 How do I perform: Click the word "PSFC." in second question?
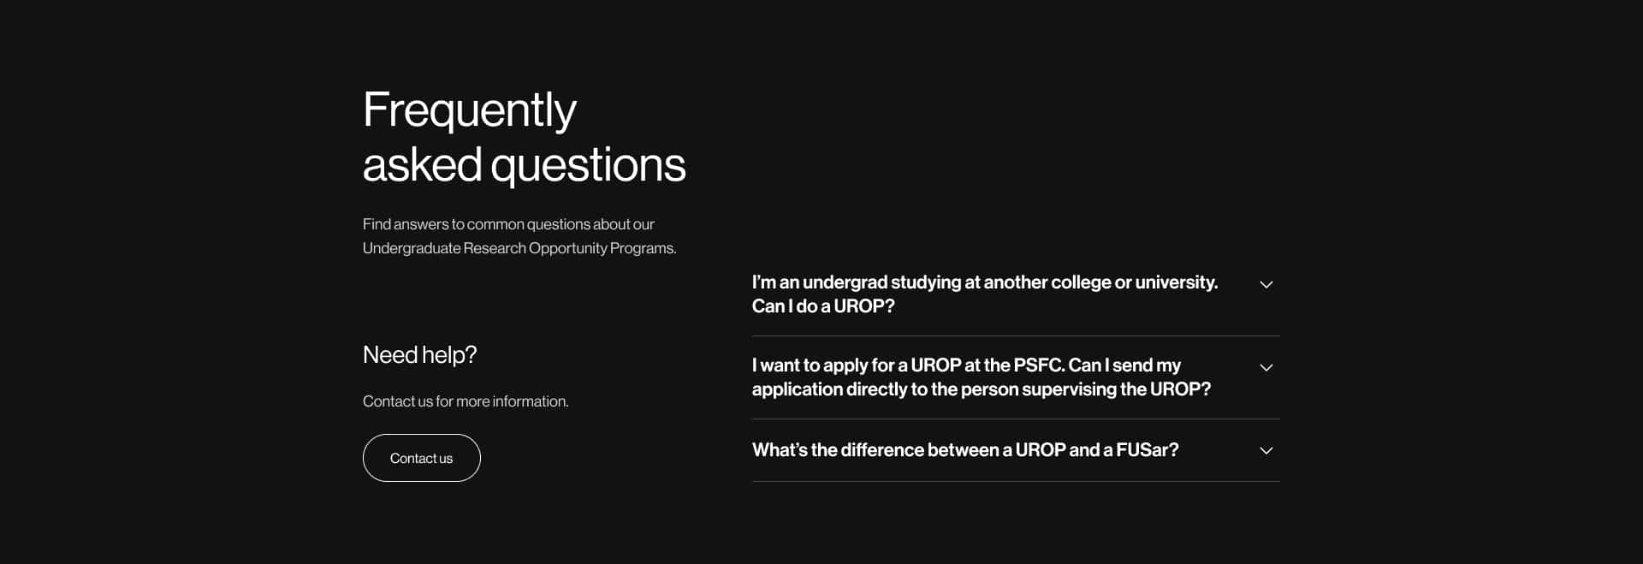click(x=1039, y=365)
